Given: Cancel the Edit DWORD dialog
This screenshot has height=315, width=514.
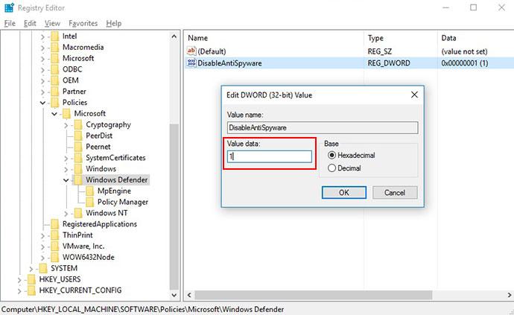Looking at the screenshot, I should (x=395, y=192).
